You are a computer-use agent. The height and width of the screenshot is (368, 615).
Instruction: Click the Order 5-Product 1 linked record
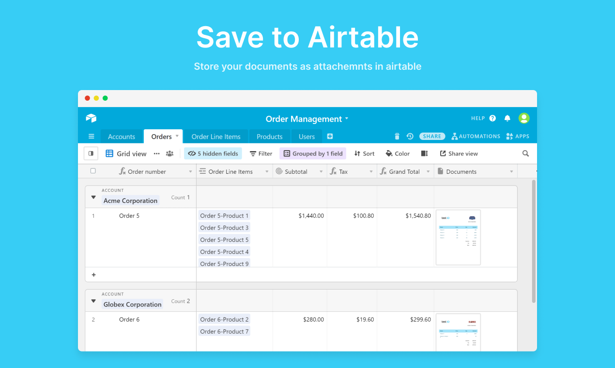[x=224, y=215]
